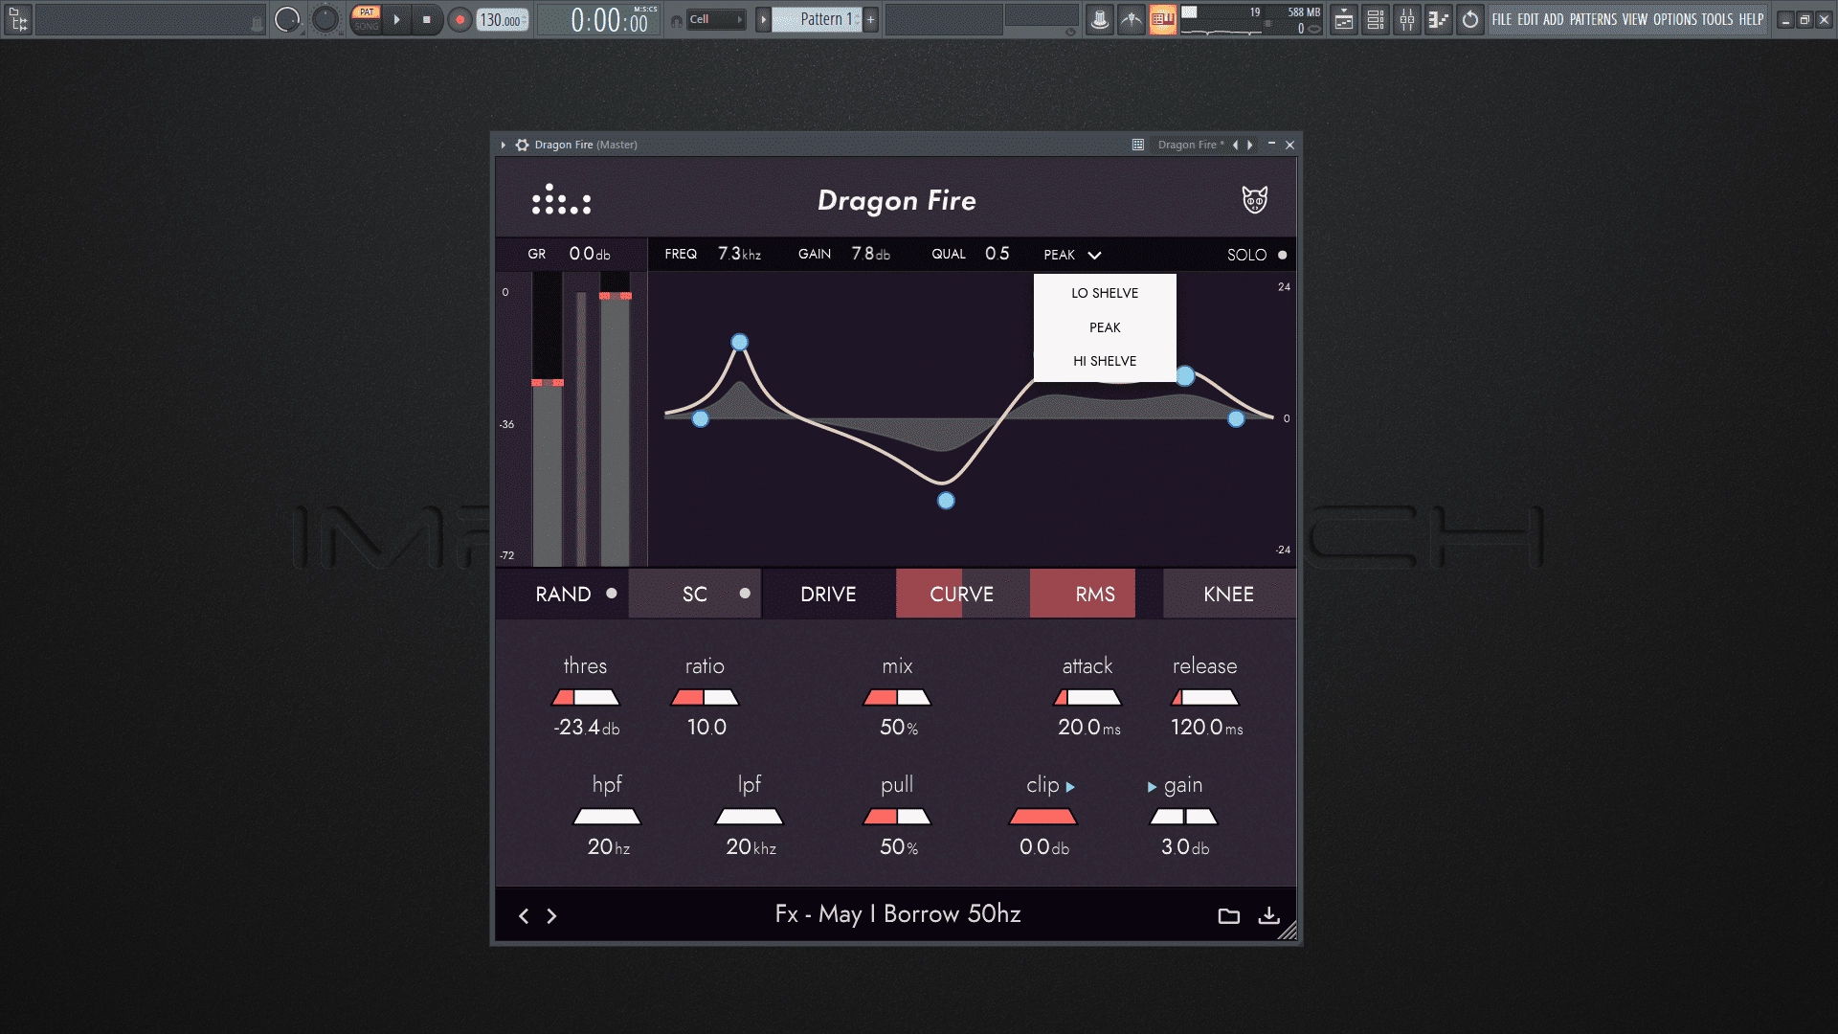
Task: Select HI SHELVE from the dropdown
Action: (x=1105, y=361)
